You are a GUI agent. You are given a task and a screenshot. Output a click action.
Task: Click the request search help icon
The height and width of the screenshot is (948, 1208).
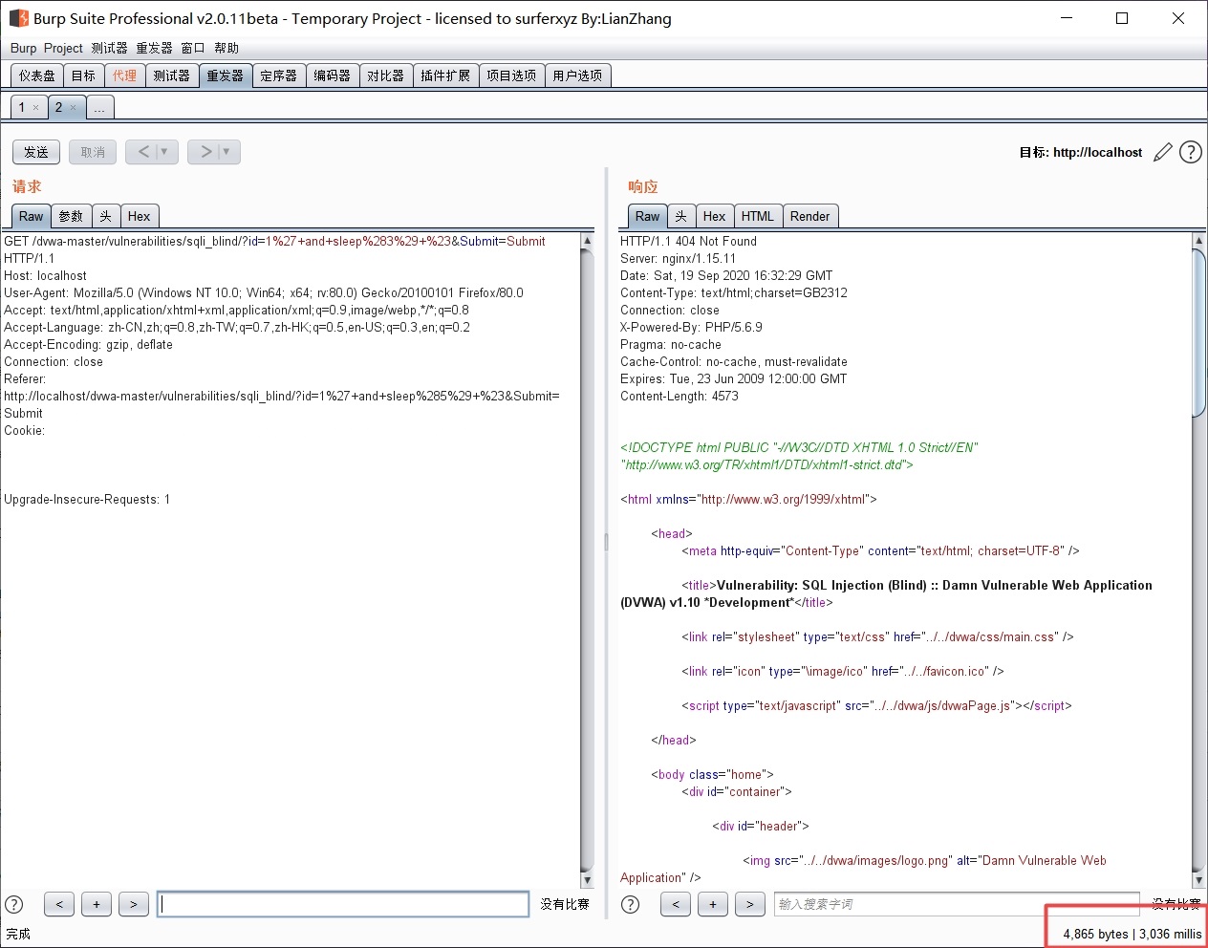(14, 904)
